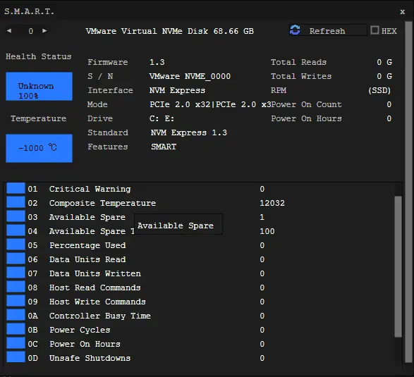Viewport: 414px width, 377px height.
Task: Select the Data Units Written row
Action: coord(200,273)
